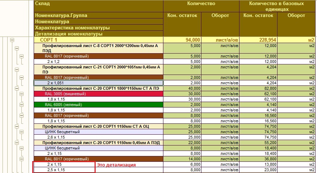Select the green RAL 6005 (зеленый) cell
The width and height of the screenshot is (317, 173).
tap(98, 105)
